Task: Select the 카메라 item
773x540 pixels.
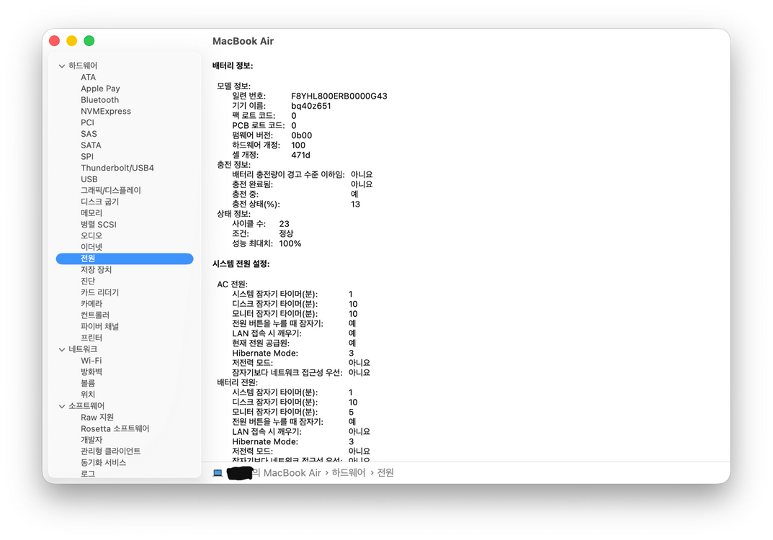Action: click(91, 304)
